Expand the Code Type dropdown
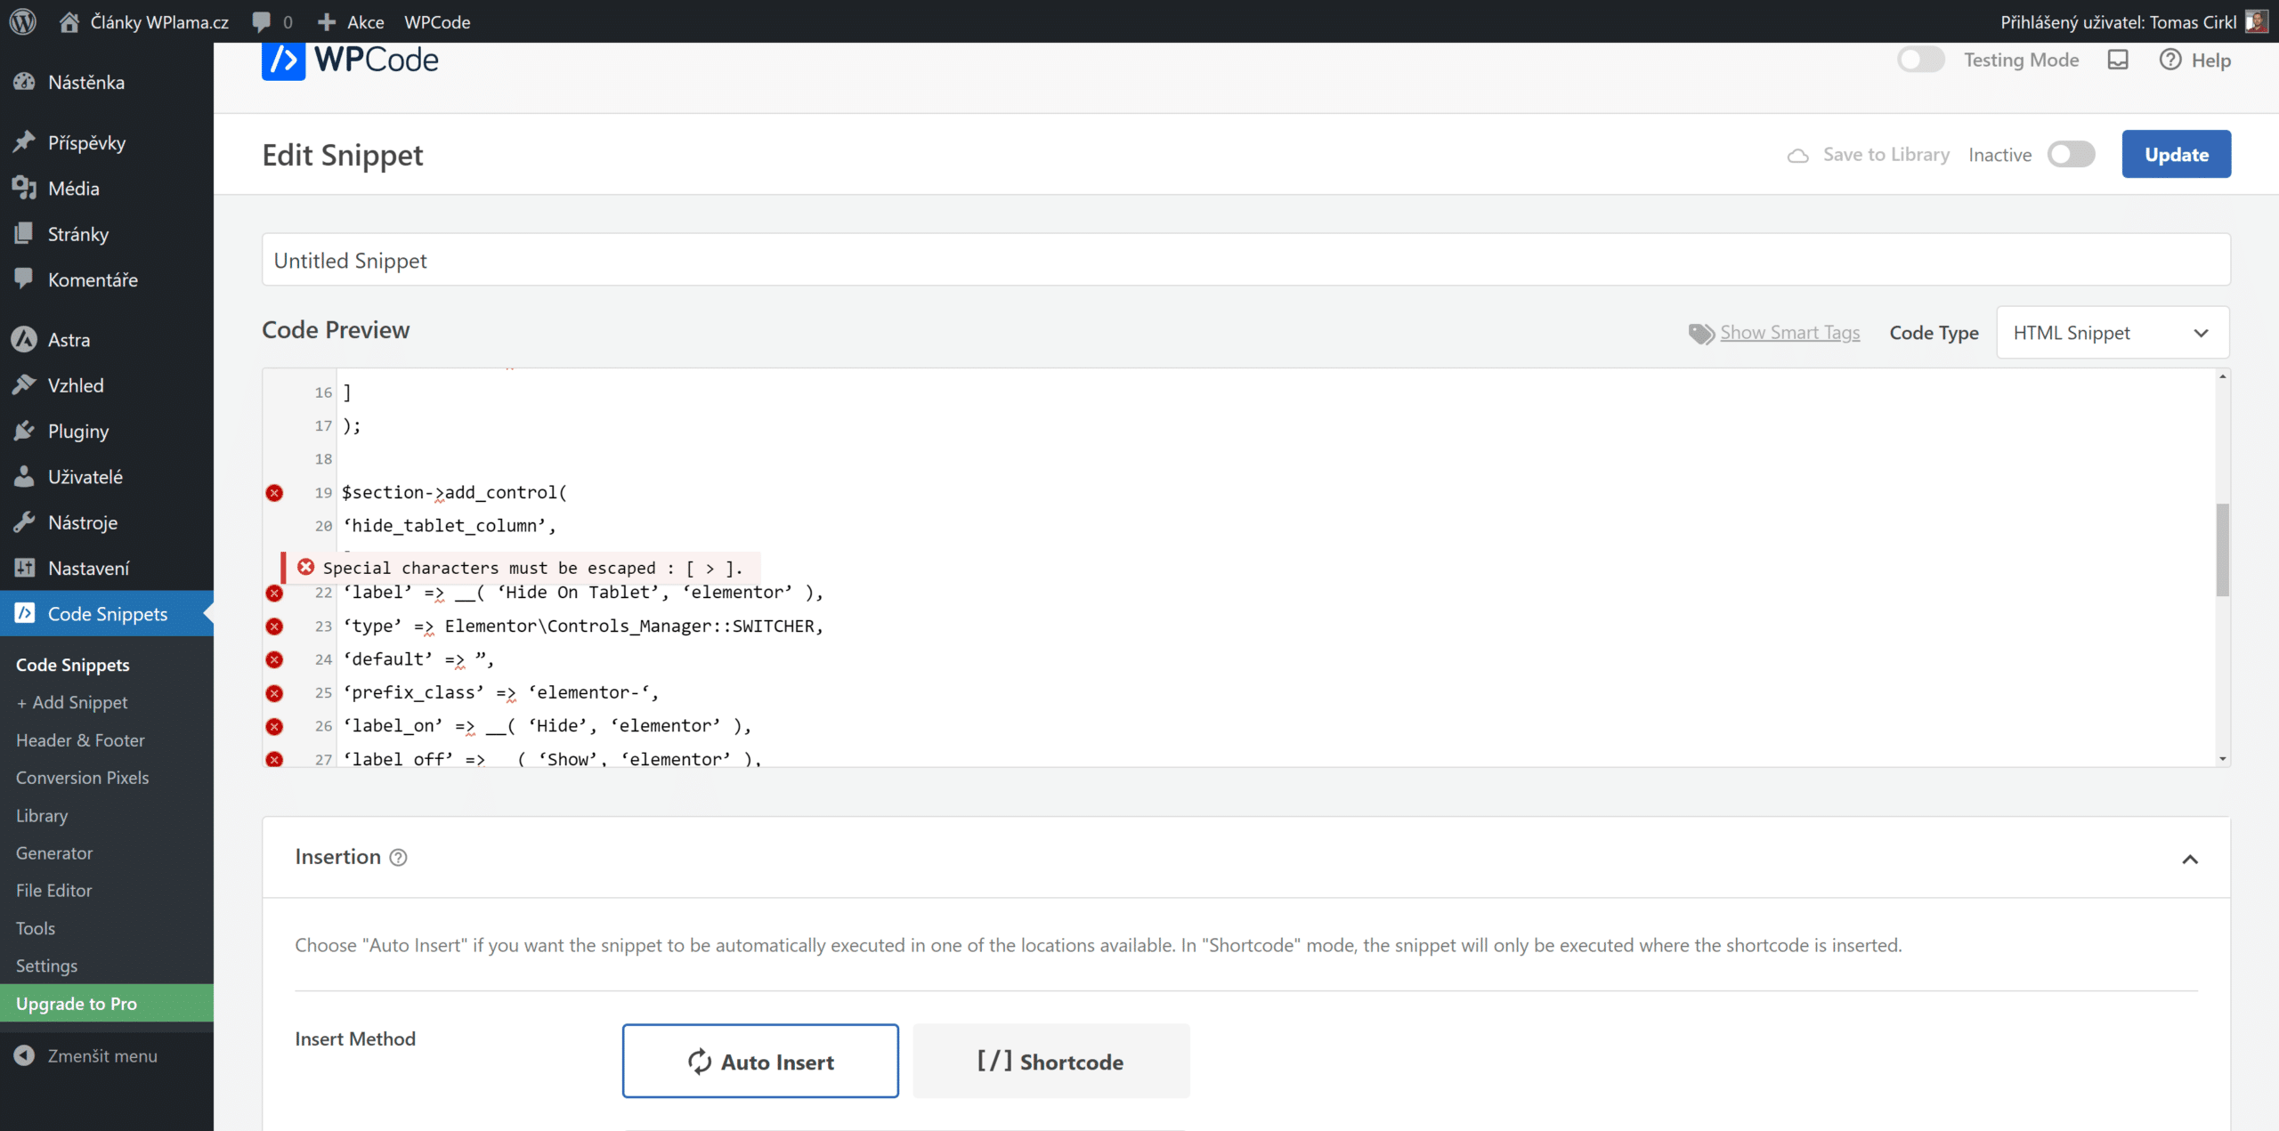 pos(2112,333)
